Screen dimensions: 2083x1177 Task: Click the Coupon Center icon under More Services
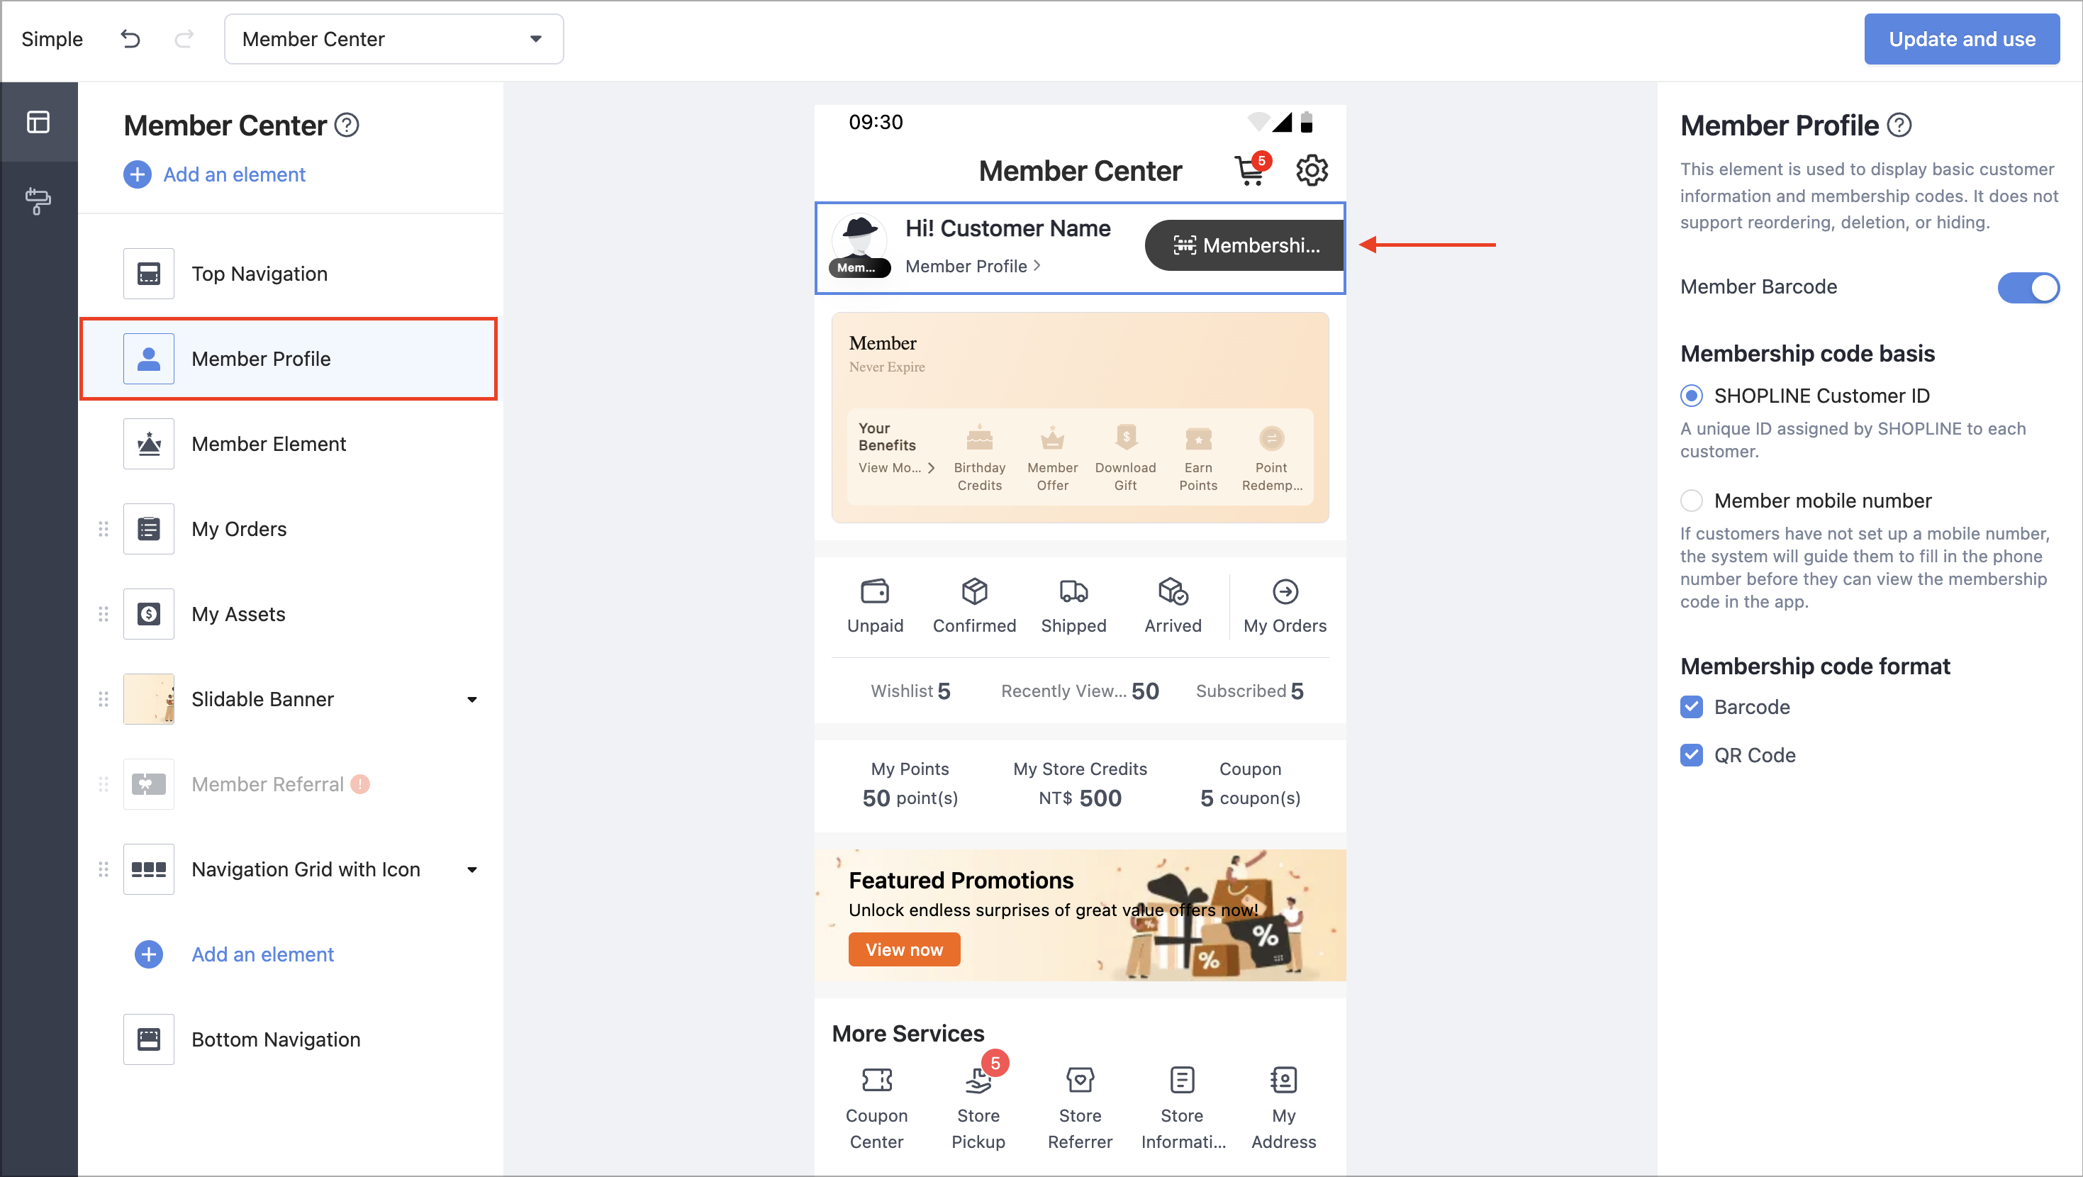coord(876,1079)
